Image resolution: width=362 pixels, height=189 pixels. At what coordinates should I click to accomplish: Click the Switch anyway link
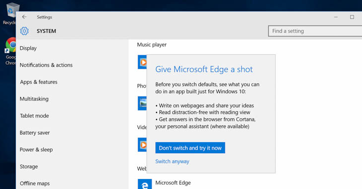(172, 161)
